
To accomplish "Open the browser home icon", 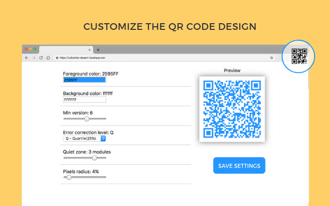I will pos(48,58).
